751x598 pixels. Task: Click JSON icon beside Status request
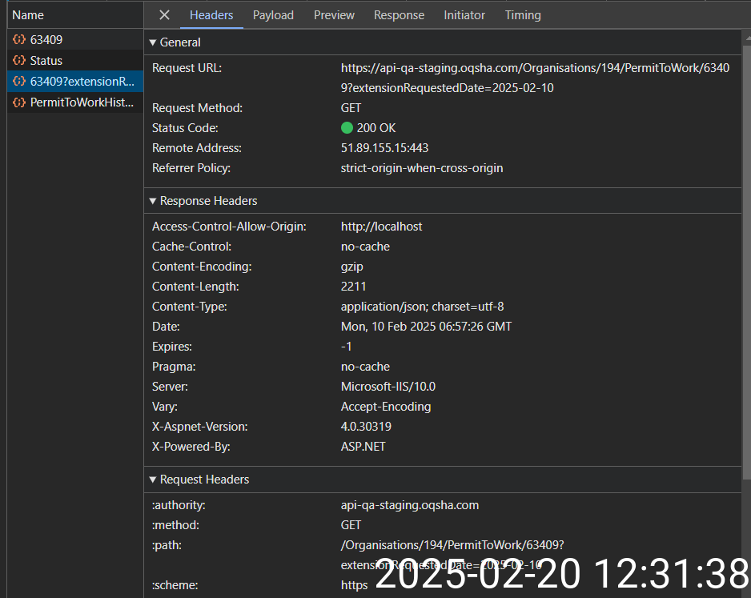tap(18, 60)
